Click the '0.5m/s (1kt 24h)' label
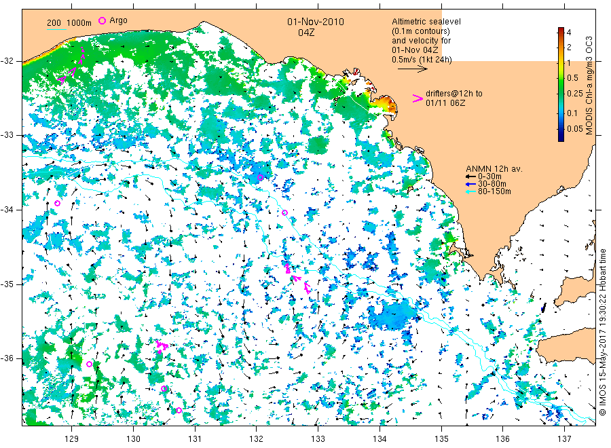 [422, 60]
